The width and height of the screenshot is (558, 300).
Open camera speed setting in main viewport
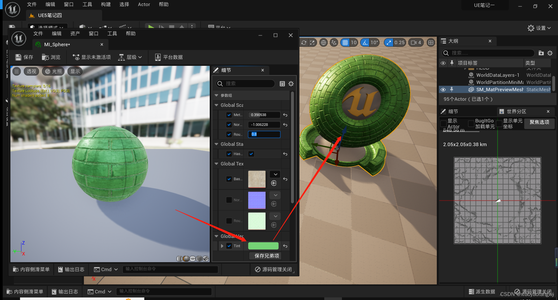(x=416, y=42)
